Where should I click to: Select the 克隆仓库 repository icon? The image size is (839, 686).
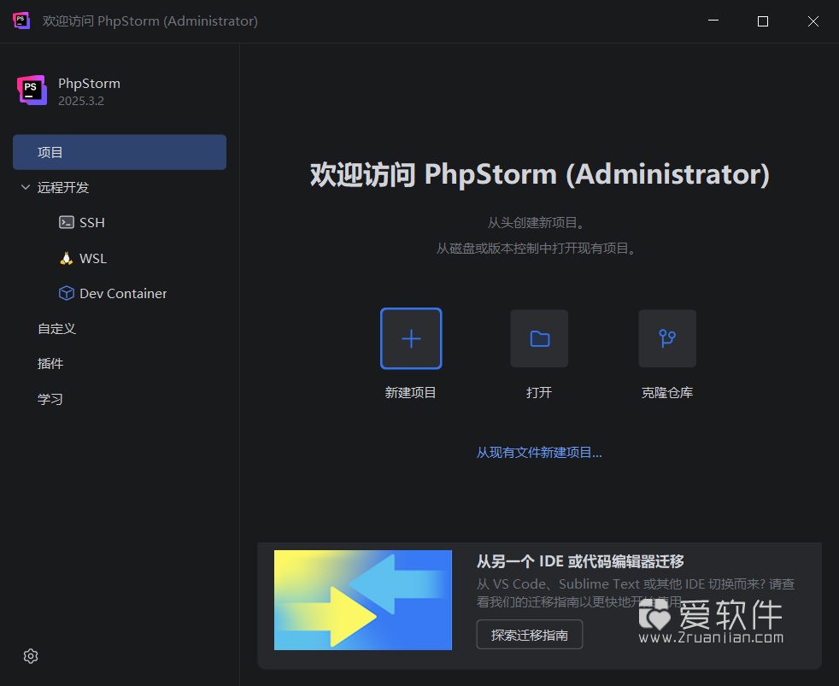(x=666, y=338)
